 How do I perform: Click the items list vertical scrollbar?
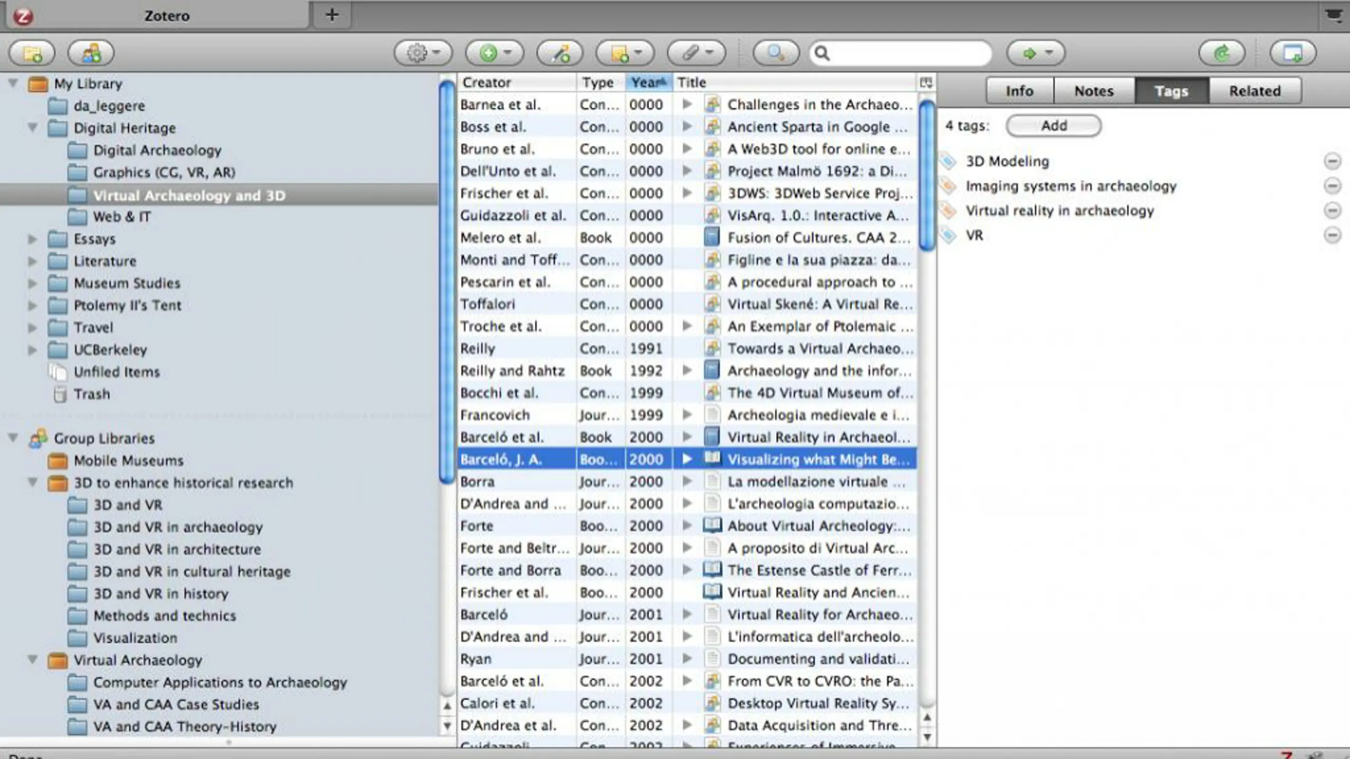click(x=927, y=176)
